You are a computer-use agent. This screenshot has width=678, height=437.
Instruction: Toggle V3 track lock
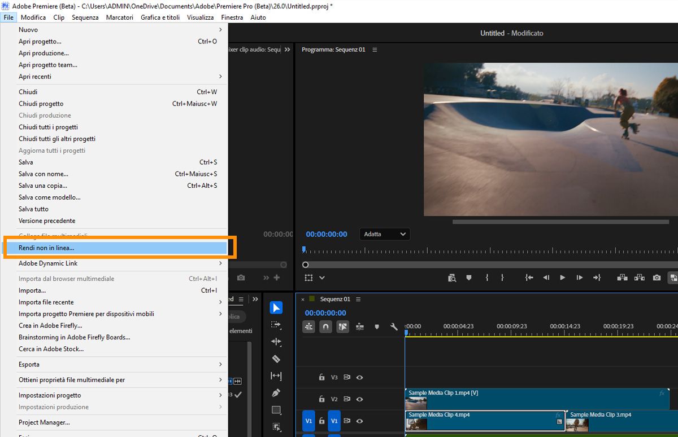[x=321, y=377]
